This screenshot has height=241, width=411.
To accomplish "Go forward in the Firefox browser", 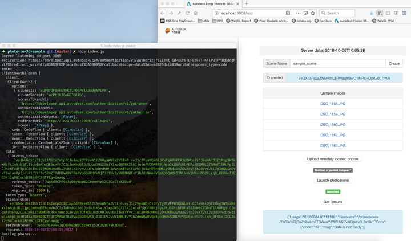I will point(171,13).
